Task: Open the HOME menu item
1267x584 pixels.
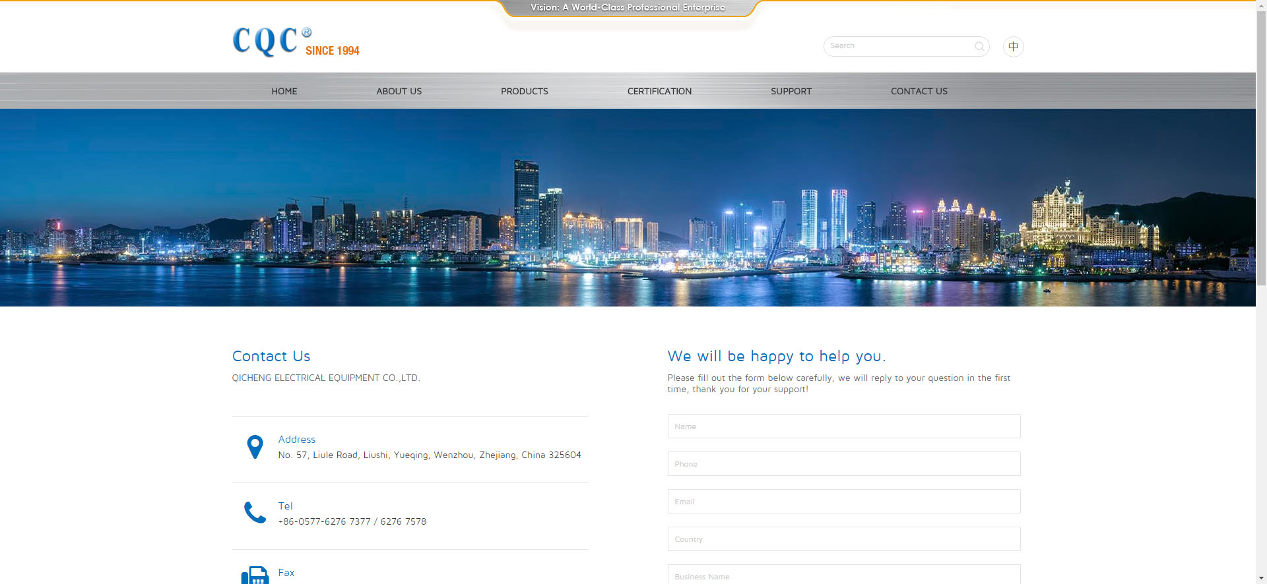Action: (x=284, y=91)
